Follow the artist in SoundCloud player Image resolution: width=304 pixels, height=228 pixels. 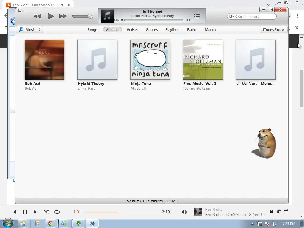click(x=278, y=212)
